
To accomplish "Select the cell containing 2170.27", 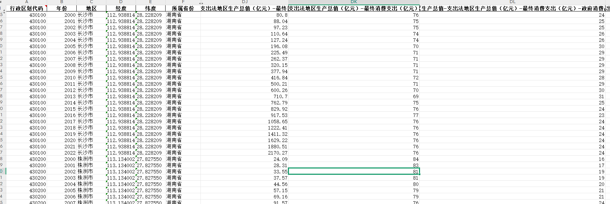I will coord(244,153).
